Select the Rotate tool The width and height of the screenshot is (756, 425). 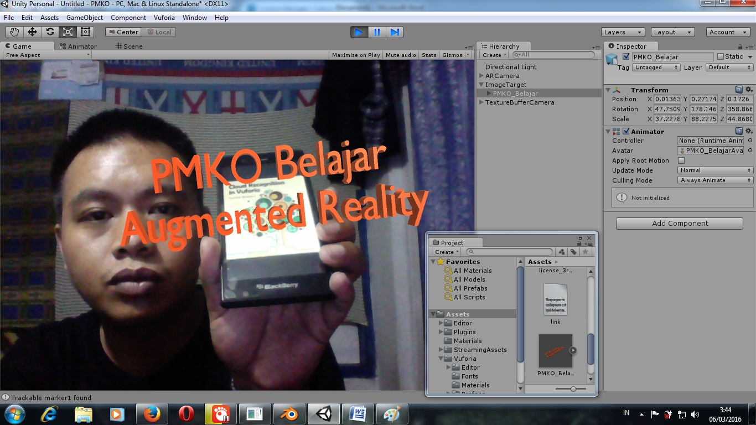click(50, 32)
